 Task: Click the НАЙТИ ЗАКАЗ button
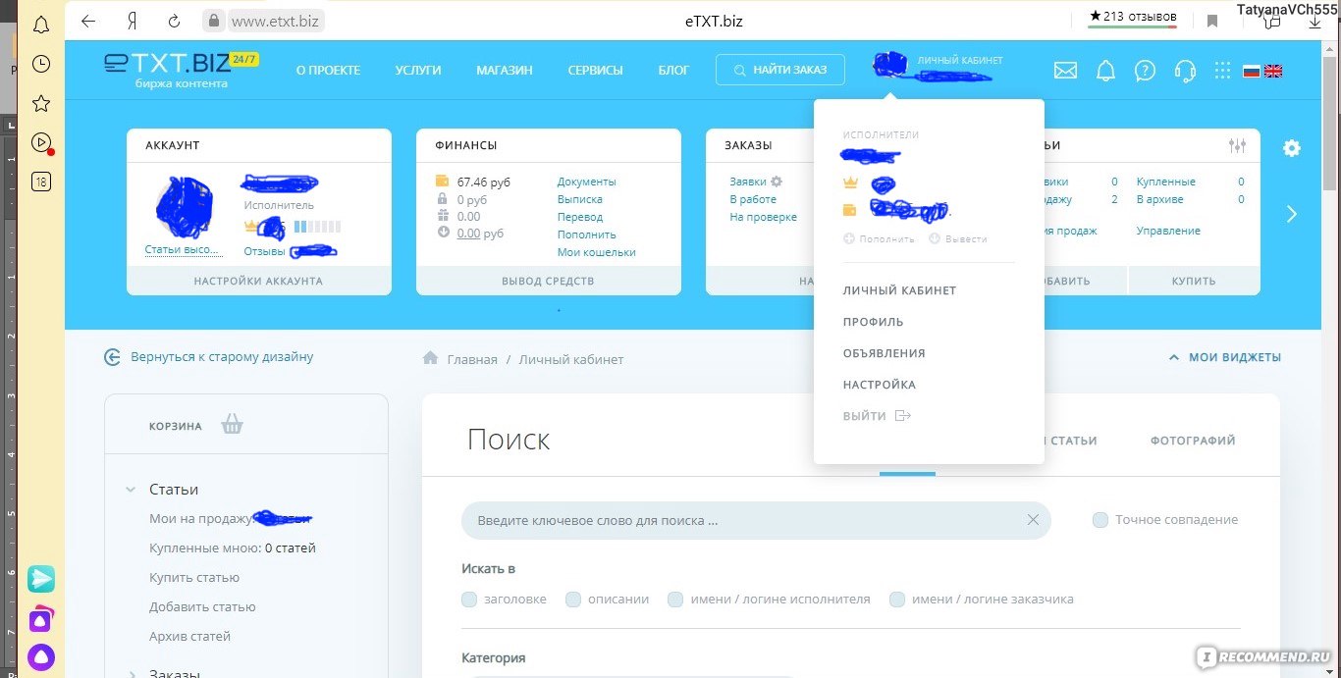(x=780, y=70)
